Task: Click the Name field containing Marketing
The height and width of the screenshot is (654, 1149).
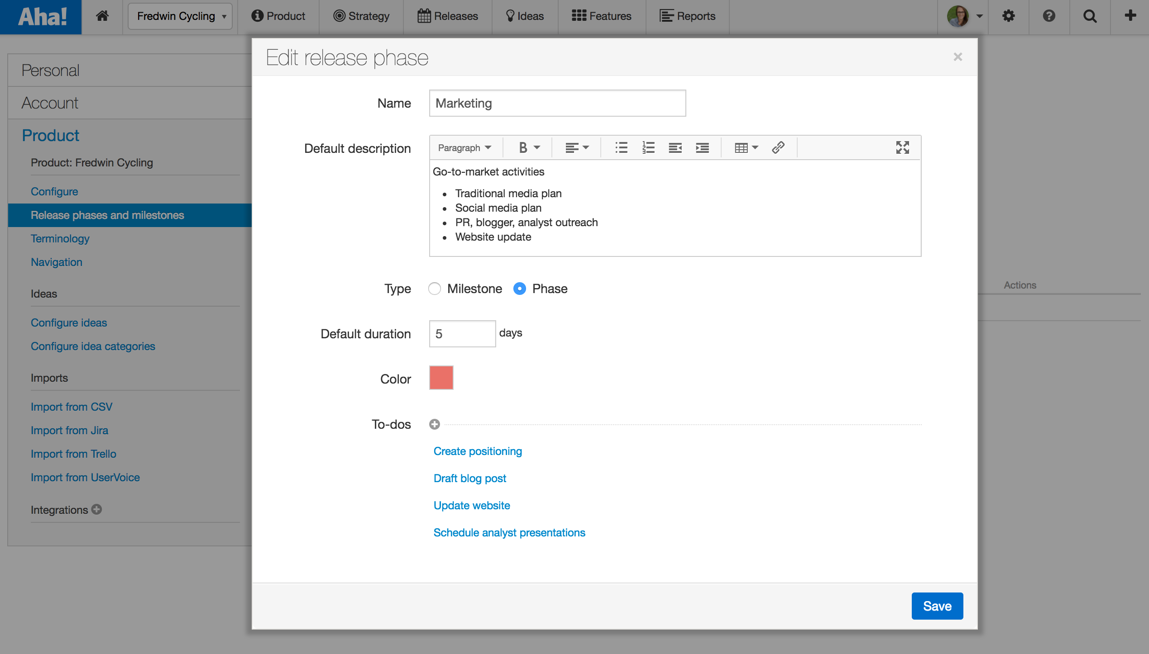Action: click(557, 103)
